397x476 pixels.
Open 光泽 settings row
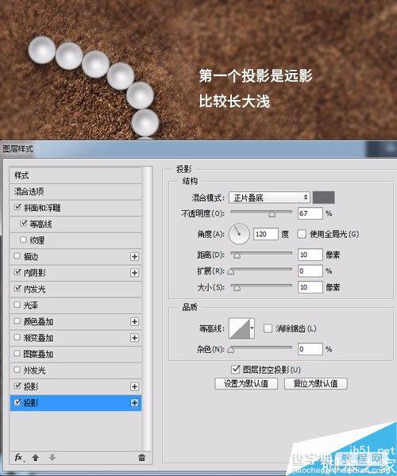click(76, 305)
